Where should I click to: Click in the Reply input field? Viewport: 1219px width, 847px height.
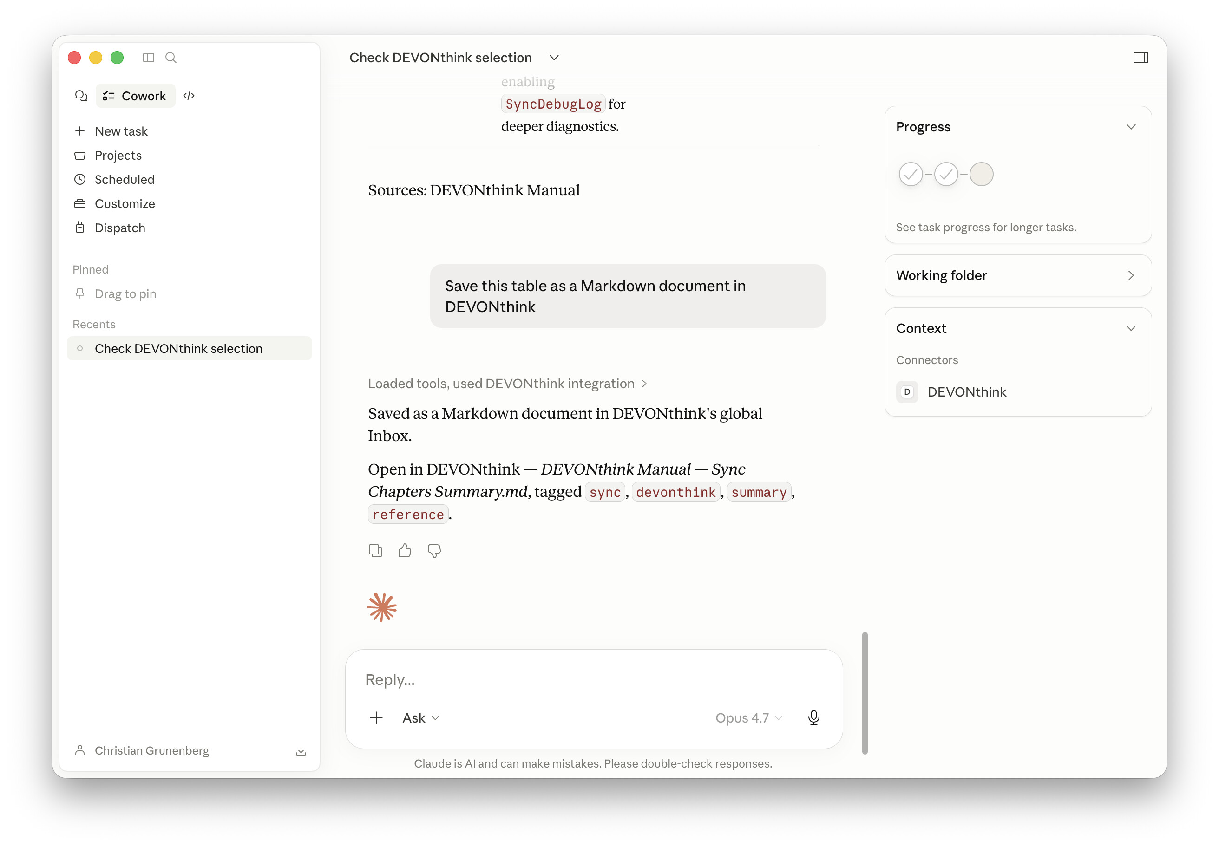594,679
